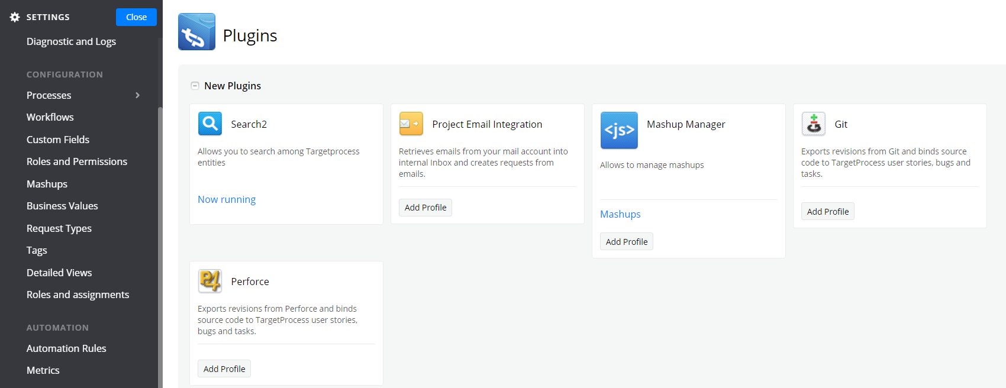This screenshot has height=388, width=1006.
Task: Open Automation Rules
Action: [x=66, y=348]
